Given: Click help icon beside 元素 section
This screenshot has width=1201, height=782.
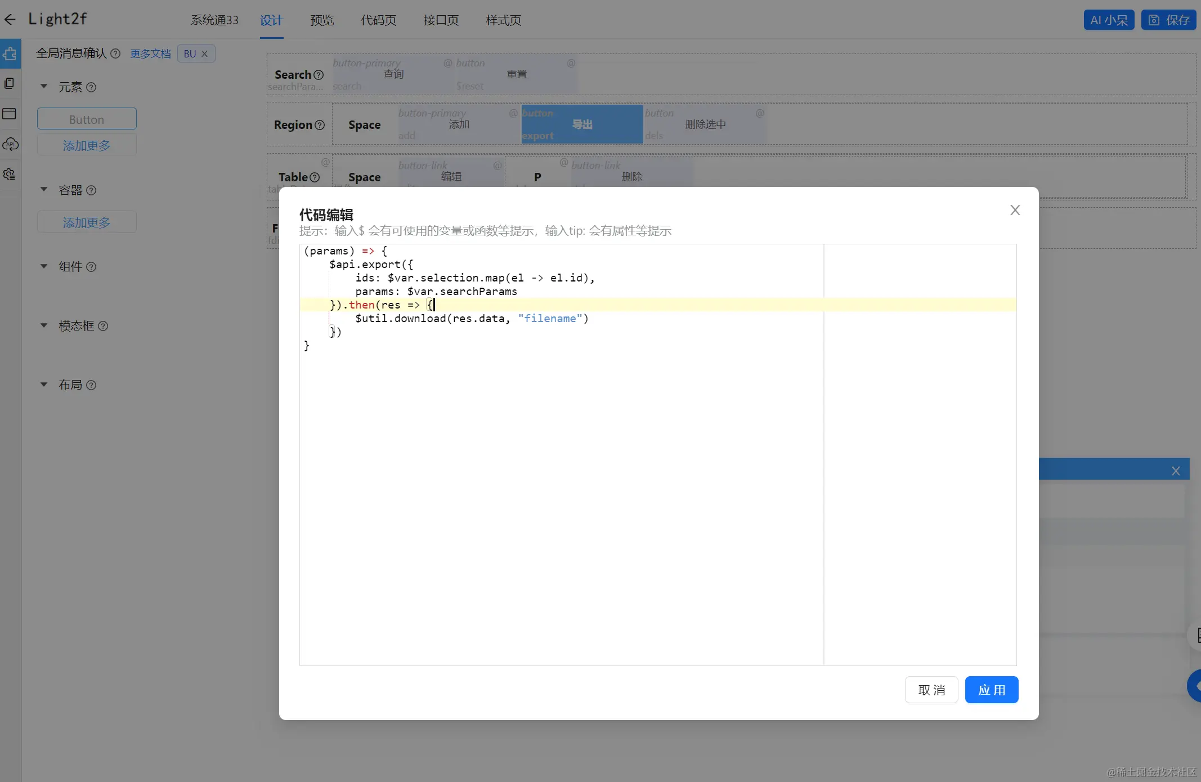Looking at the screenshot, I should click(x=91, y=87).
